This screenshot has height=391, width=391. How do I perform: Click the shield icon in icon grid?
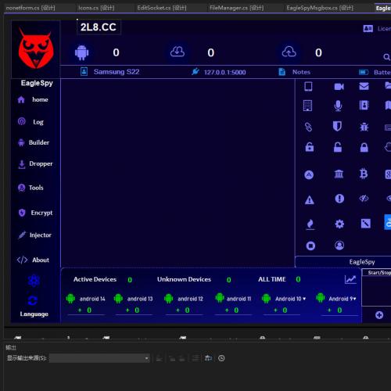tap(337, 126)
